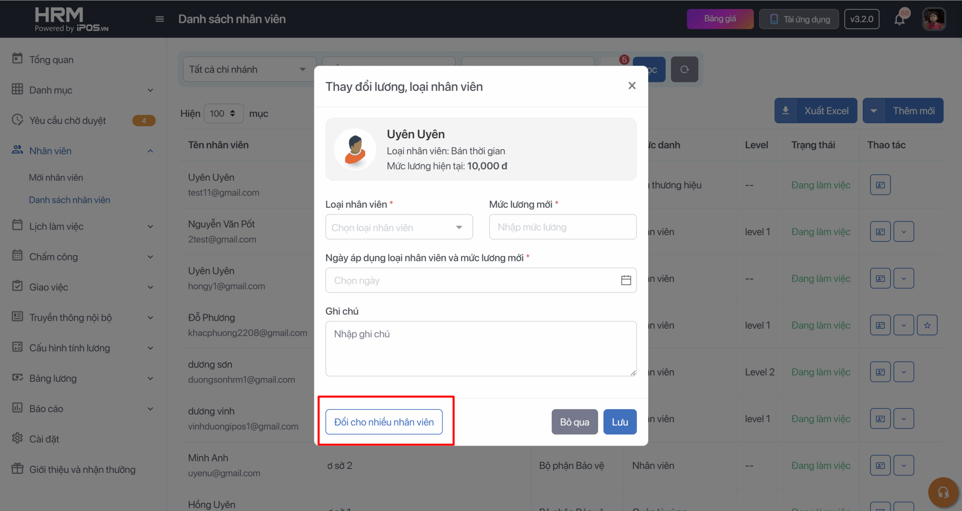The image size is (962, 511).
Task: Open profile card icon for Minh Anh
Action: tap(880, 466)
